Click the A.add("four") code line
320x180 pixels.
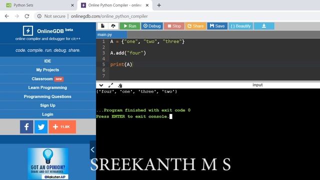tap(128, 53)
